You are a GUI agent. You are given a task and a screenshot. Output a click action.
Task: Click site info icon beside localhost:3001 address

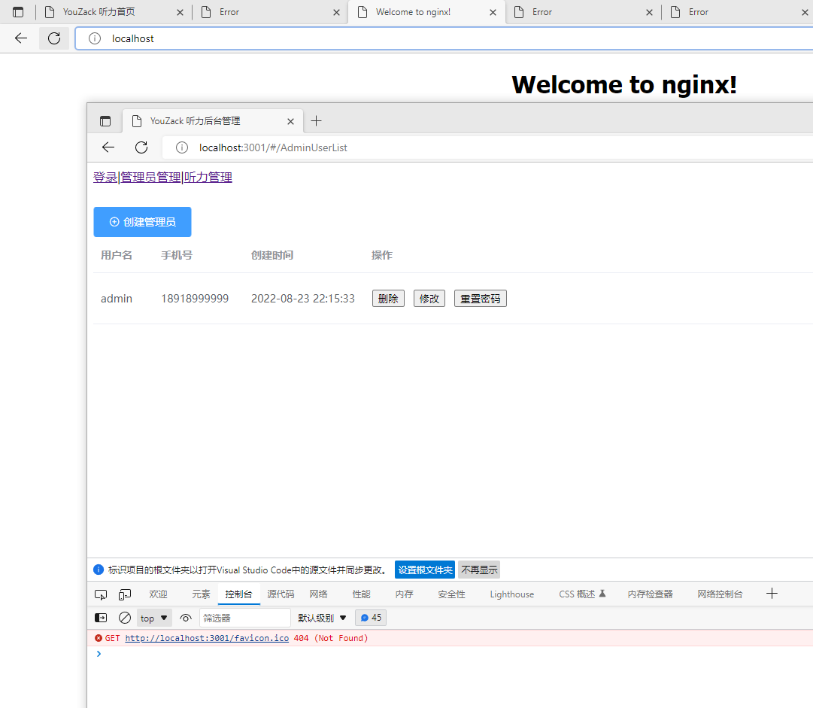181,147
